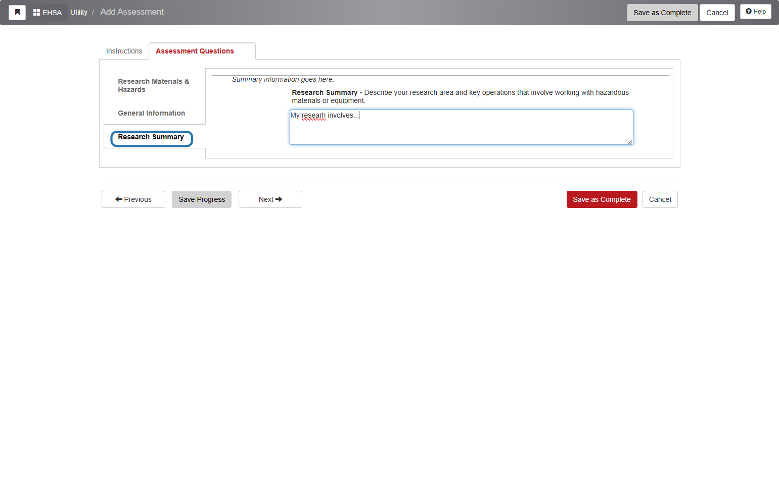The height and width of the screenshot is (481, 779).
Task: Click top bar Save as Complete
Action: point(662,13)
